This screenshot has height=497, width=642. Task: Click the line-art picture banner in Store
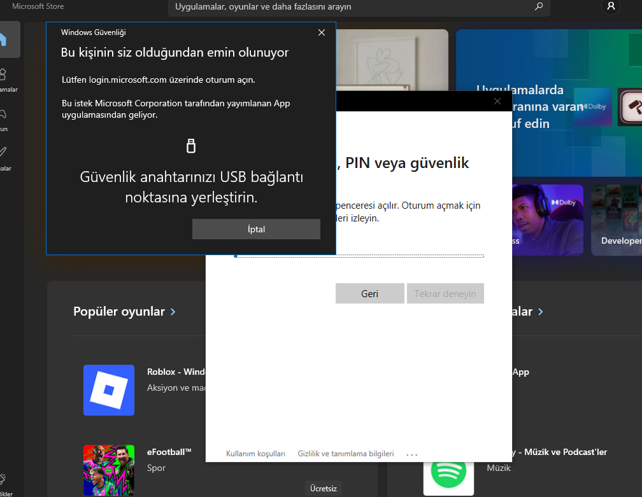tap(392, 60)
